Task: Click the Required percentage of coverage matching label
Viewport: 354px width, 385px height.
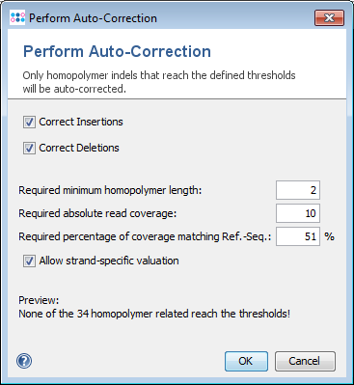Action: (145, 236)
